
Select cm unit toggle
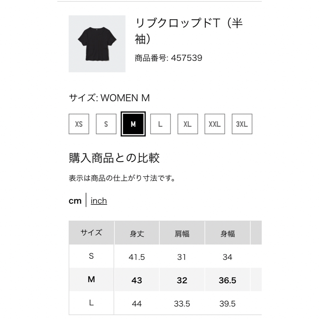tap(75, 201)
